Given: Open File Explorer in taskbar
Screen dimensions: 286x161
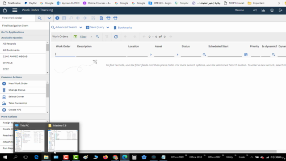Looking at the screenshot, I should (x=46, y=157).
